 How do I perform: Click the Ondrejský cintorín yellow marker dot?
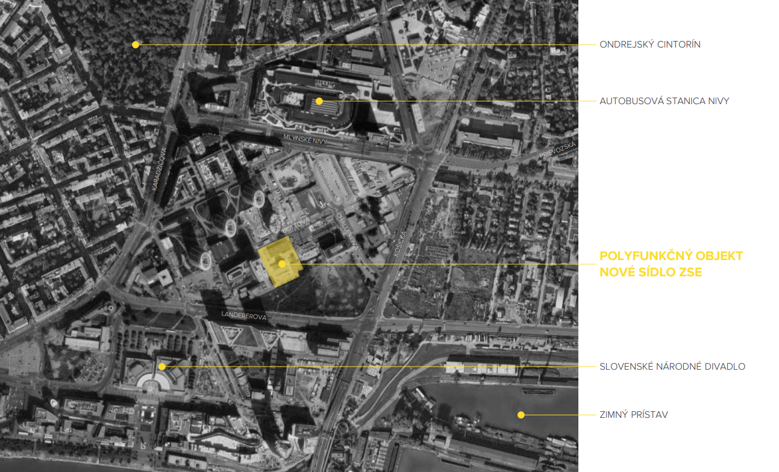136,45
